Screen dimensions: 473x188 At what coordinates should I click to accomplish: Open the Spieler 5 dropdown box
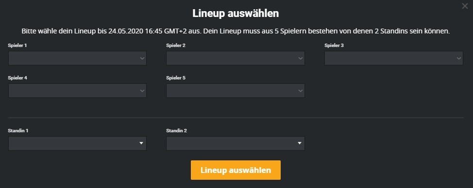pyautogui.click(x=236, y=91)
